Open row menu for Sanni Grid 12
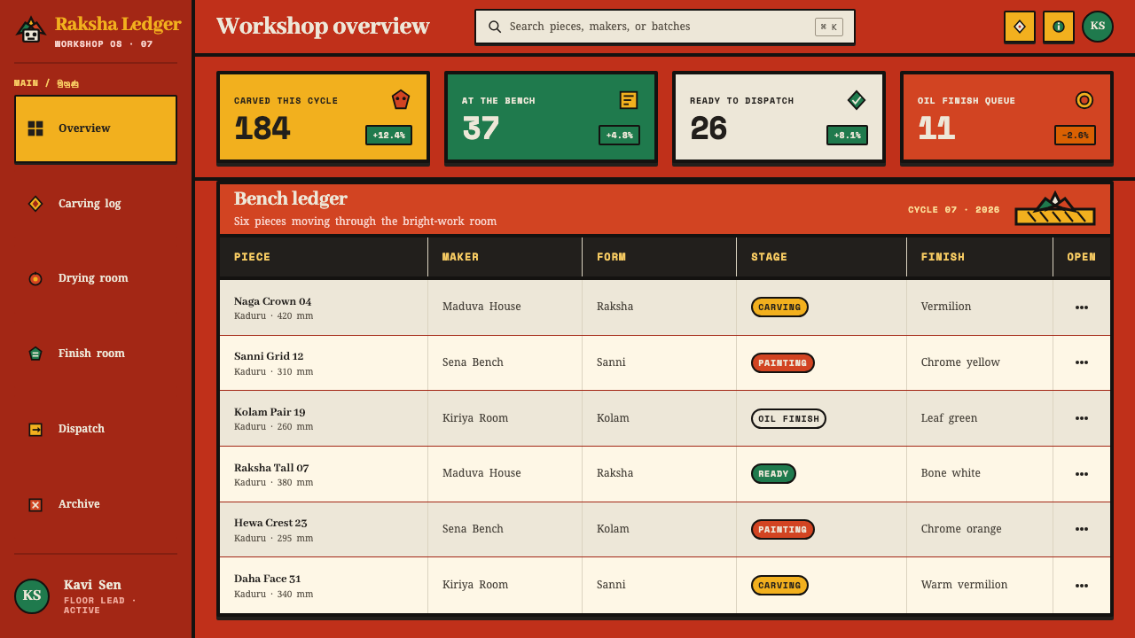1135x638 pixels. pyautogui.click(x=1082, y=362)
